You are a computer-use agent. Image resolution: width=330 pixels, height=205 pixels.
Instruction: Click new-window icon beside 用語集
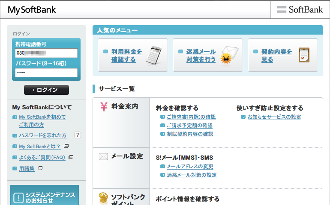(x=40, y=168)
